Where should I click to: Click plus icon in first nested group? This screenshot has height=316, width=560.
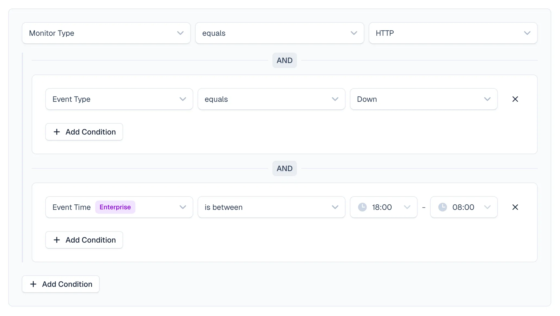point(57,132)
